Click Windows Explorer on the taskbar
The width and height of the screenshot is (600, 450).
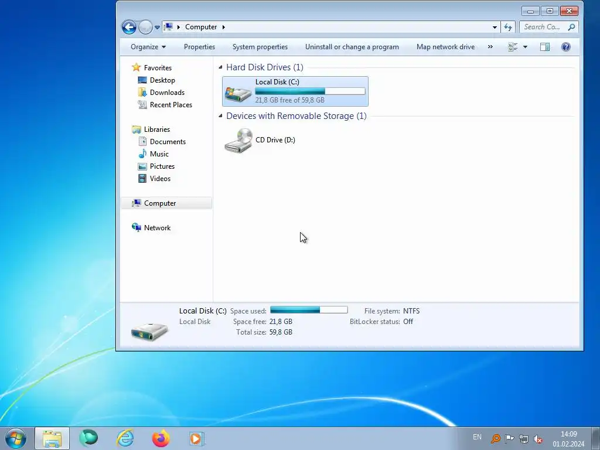coord(52,438)
